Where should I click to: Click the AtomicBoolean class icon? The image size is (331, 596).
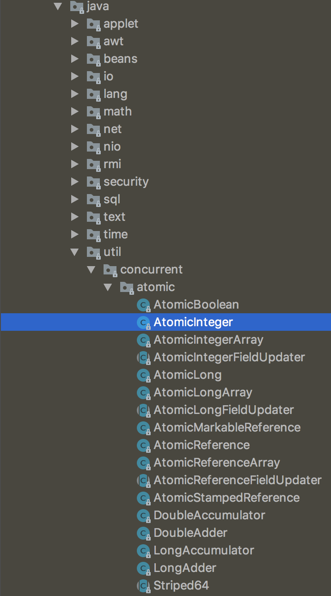click(x=144, y=305)
